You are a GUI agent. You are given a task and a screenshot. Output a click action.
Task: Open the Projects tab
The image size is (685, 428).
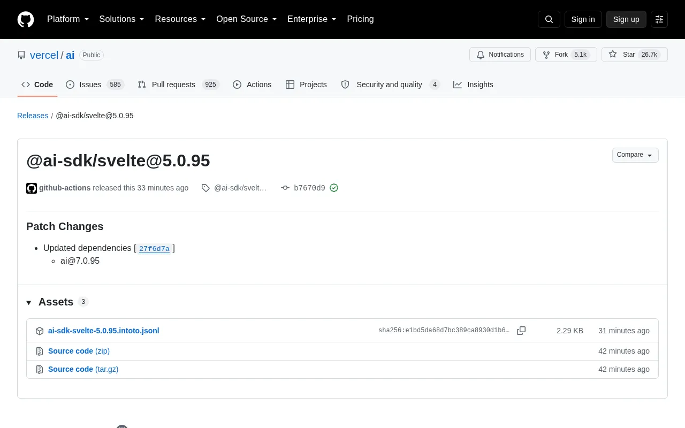click(x=306, y=85)
